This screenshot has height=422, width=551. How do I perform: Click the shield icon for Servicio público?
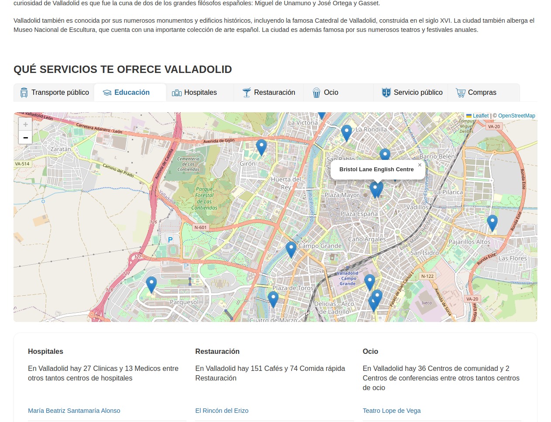click(x=386, y=93)
